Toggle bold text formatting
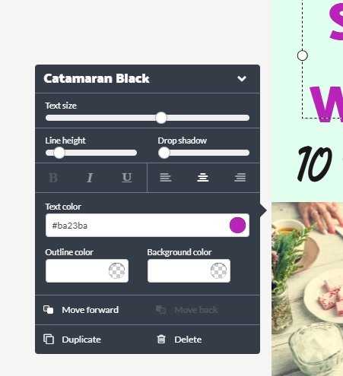Viewport: 343px width, 376px height. (x=53, y=178)
